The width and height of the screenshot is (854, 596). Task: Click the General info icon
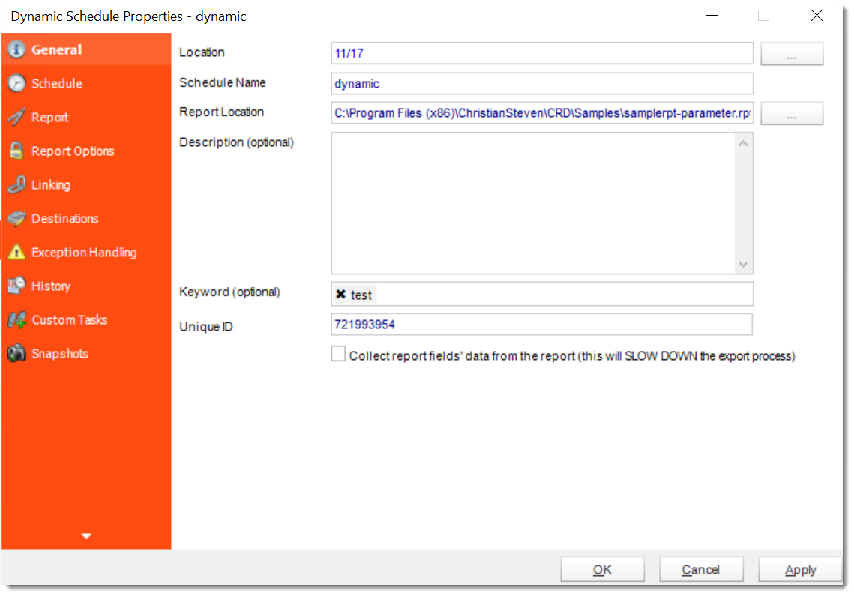[17, 49]
